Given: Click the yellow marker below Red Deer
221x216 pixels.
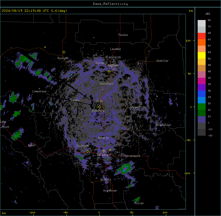Looking at the screenshot, I should tap(109, 72).
